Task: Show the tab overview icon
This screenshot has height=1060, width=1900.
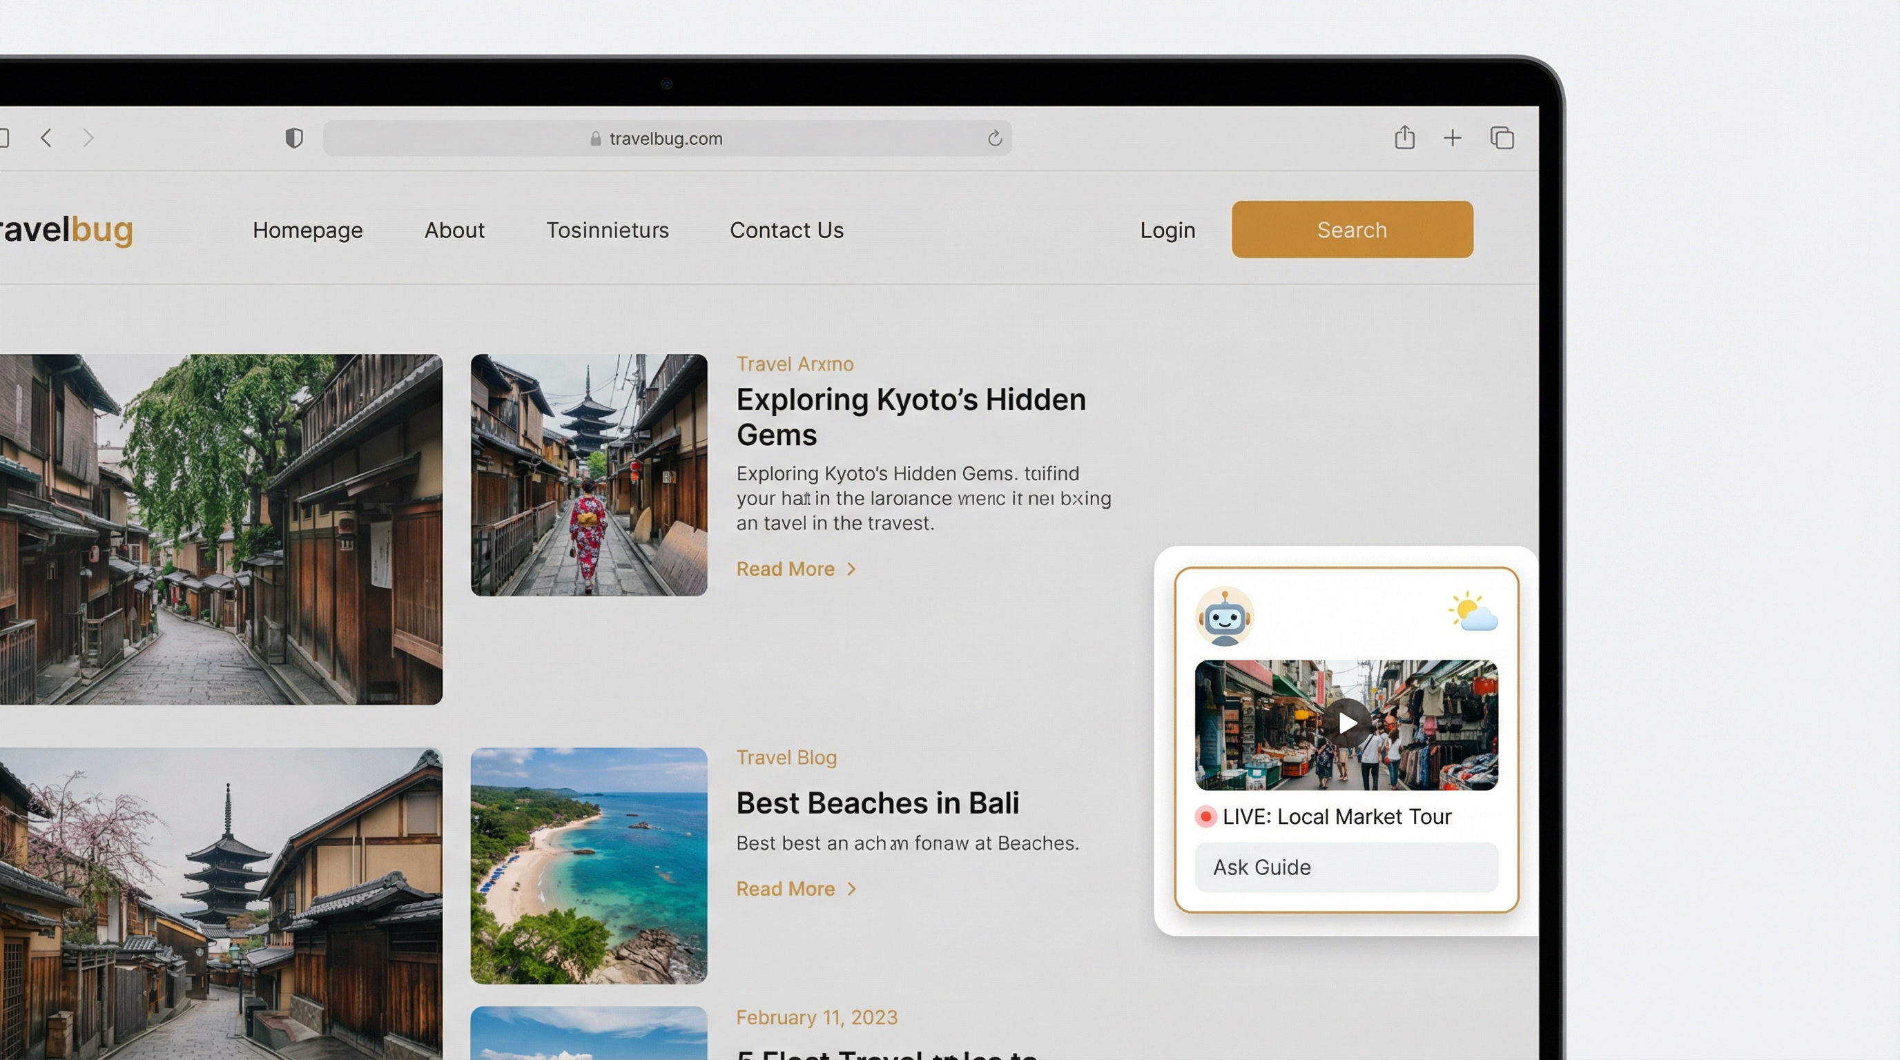Action: [1502, 138]
